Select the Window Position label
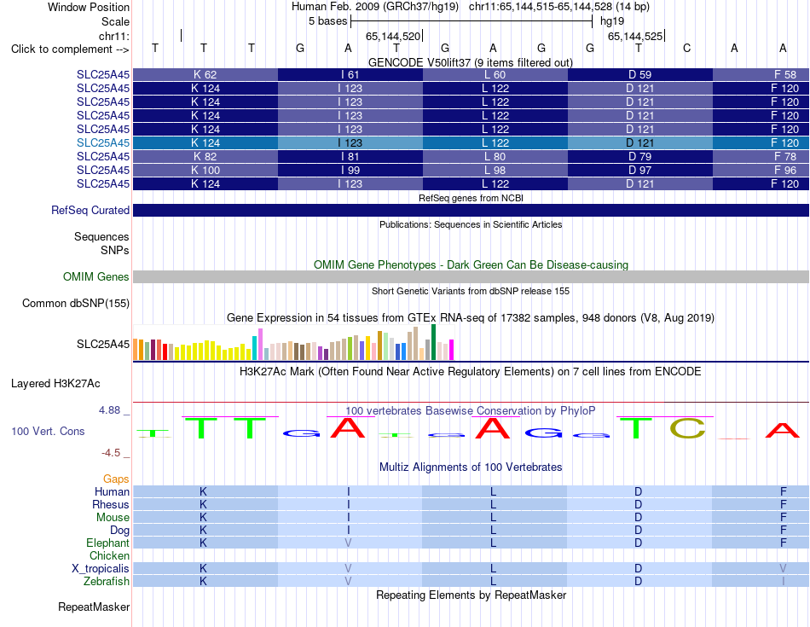This screenshot has width=810, height=627. (x=89, y=7)
